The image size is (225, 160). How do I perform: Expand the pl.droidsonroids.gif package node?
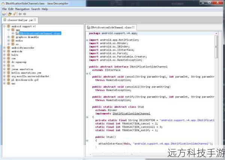(x=4, y=80)
